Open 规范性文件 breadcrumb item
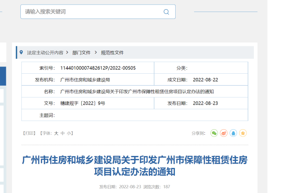Image resolution: width=285 pixels, height=193 pixels. (x=112, y=52)
